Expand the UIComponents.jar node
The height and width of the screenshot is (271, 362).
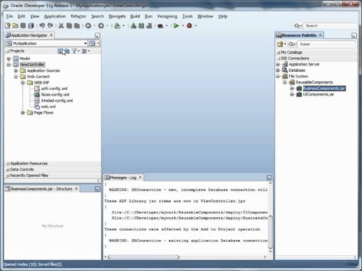point(292,94)
